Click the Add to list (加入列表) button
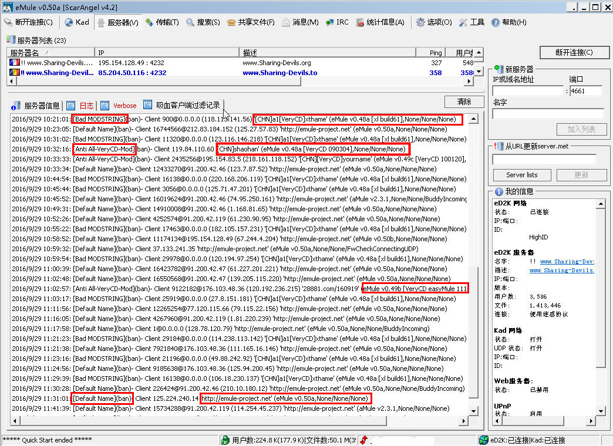This screenshot has width=613, height=446. pos(581,129)
